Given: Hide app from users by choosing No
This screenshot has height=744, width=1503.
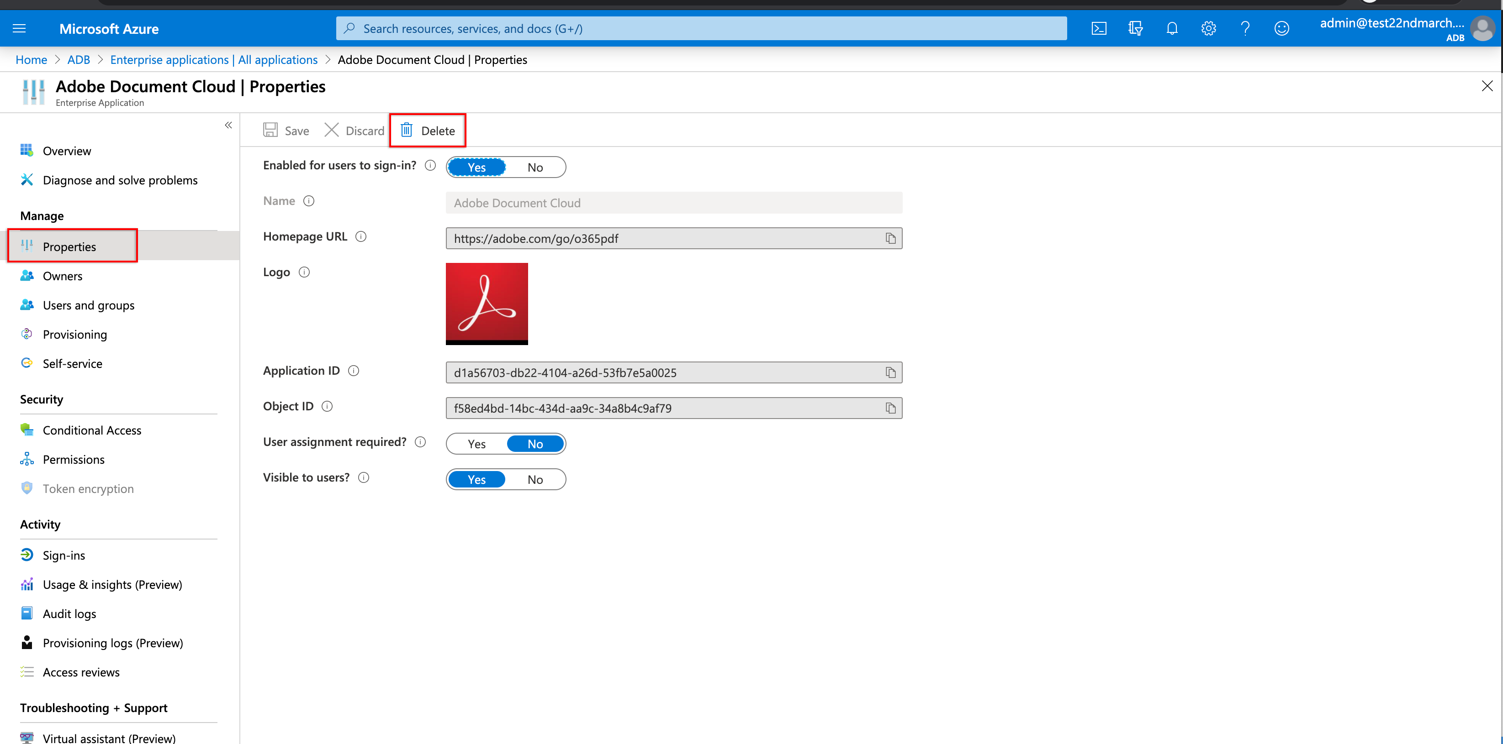Looking at the screenshot, I should (x=535, y=479).
